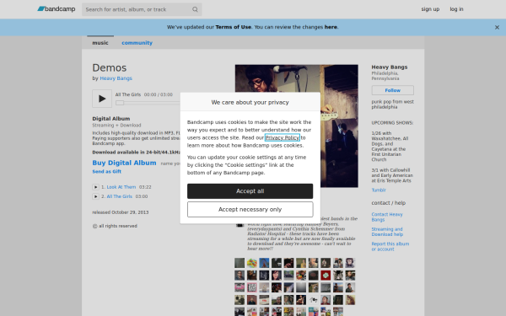Click Report this album or account

[390, 247]
